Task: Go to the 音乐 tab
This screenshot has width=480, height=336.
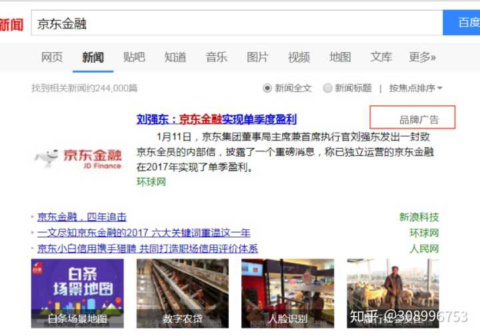Action: (x=217, y=57)
